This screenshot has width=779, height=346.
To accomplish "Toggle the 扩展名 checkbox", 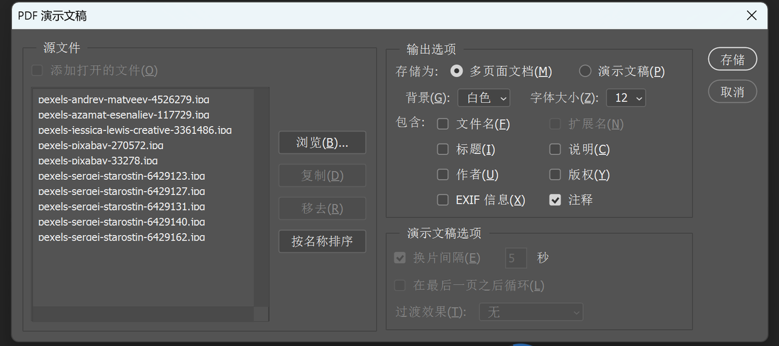I will [555, 124].
